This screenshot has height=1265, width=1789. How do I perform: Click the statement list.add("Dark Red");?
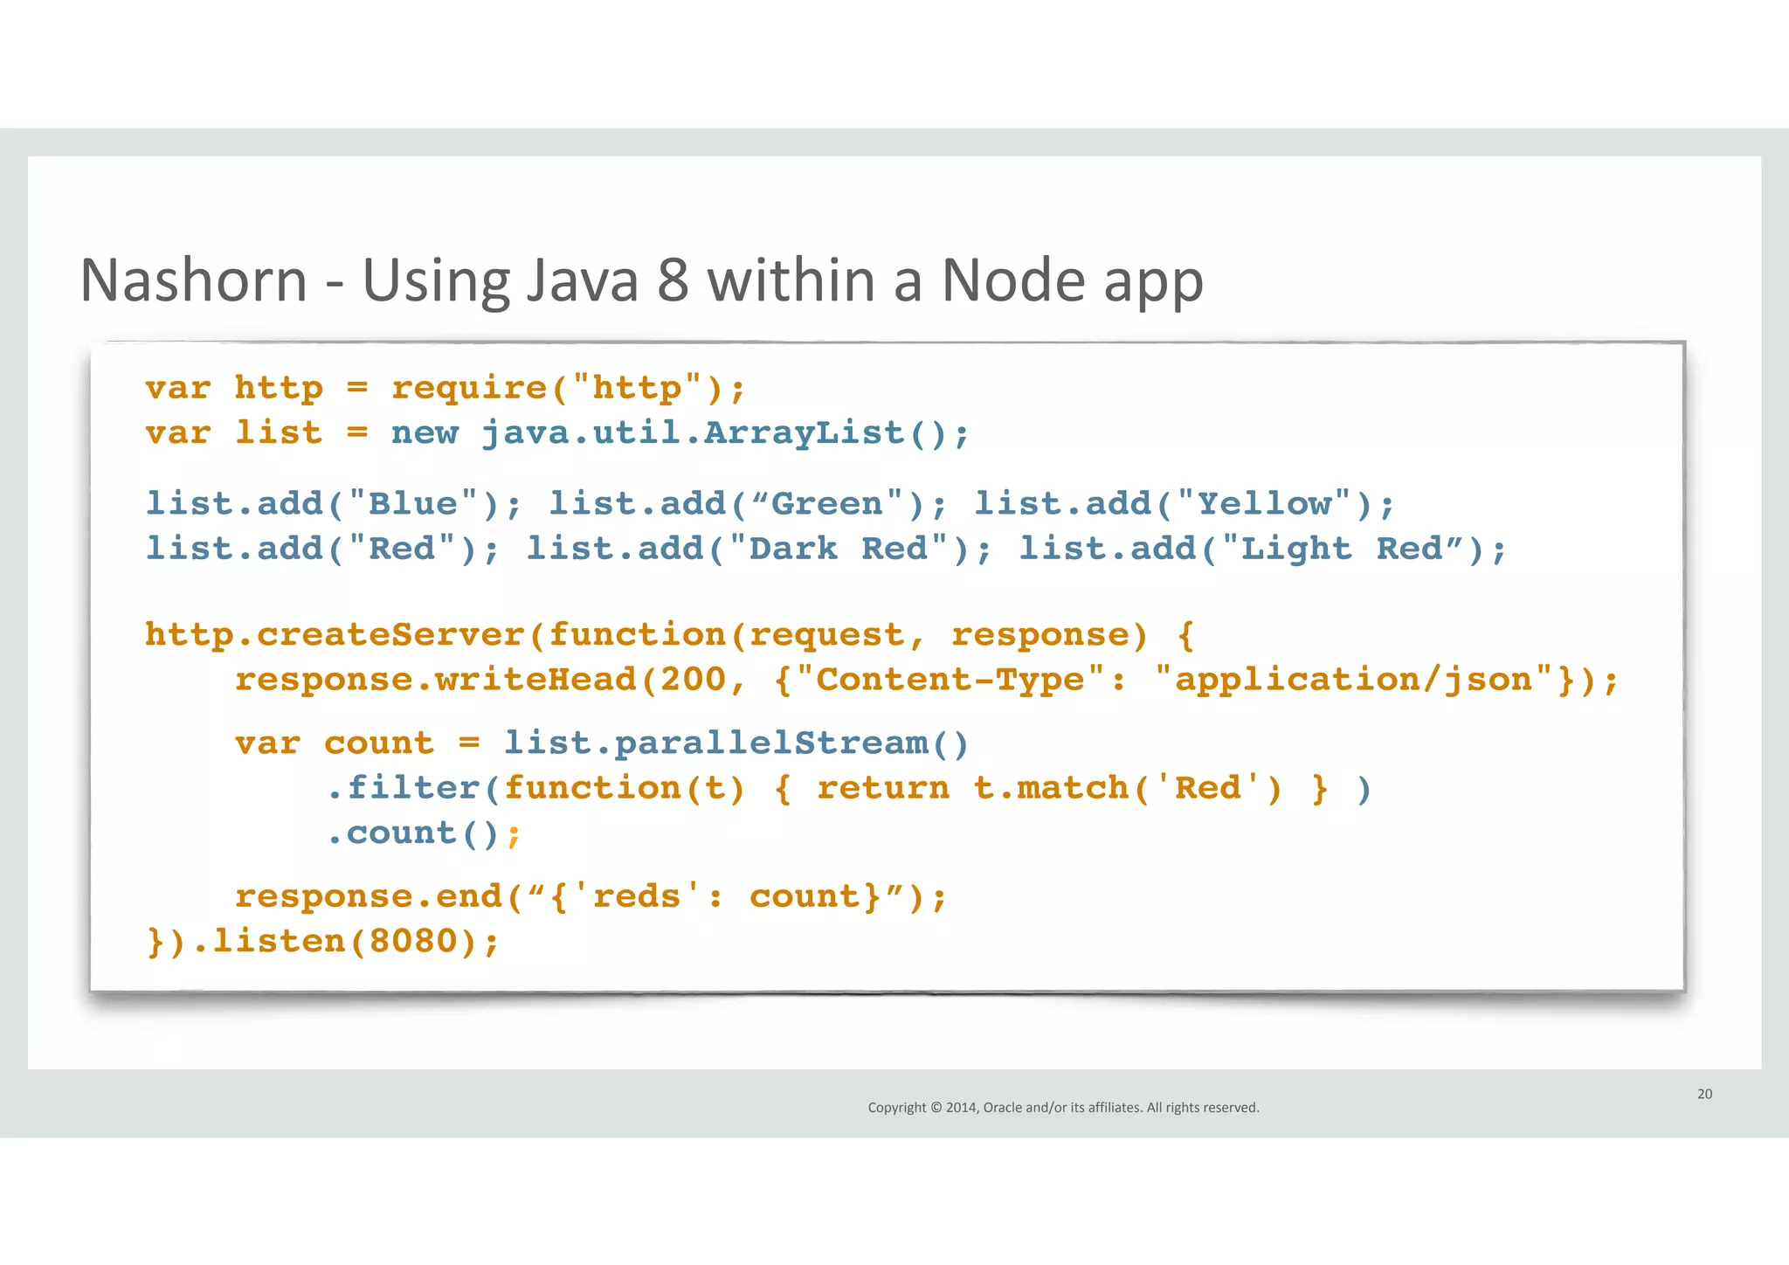(759, 550)
